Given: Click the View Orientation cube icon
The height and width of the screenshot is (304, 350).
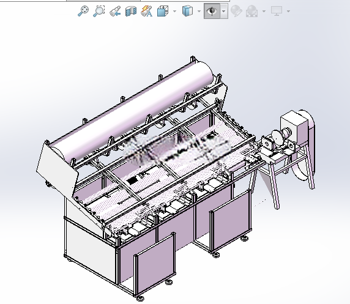Looking at the screenshot, I should [x=163, y=11].
